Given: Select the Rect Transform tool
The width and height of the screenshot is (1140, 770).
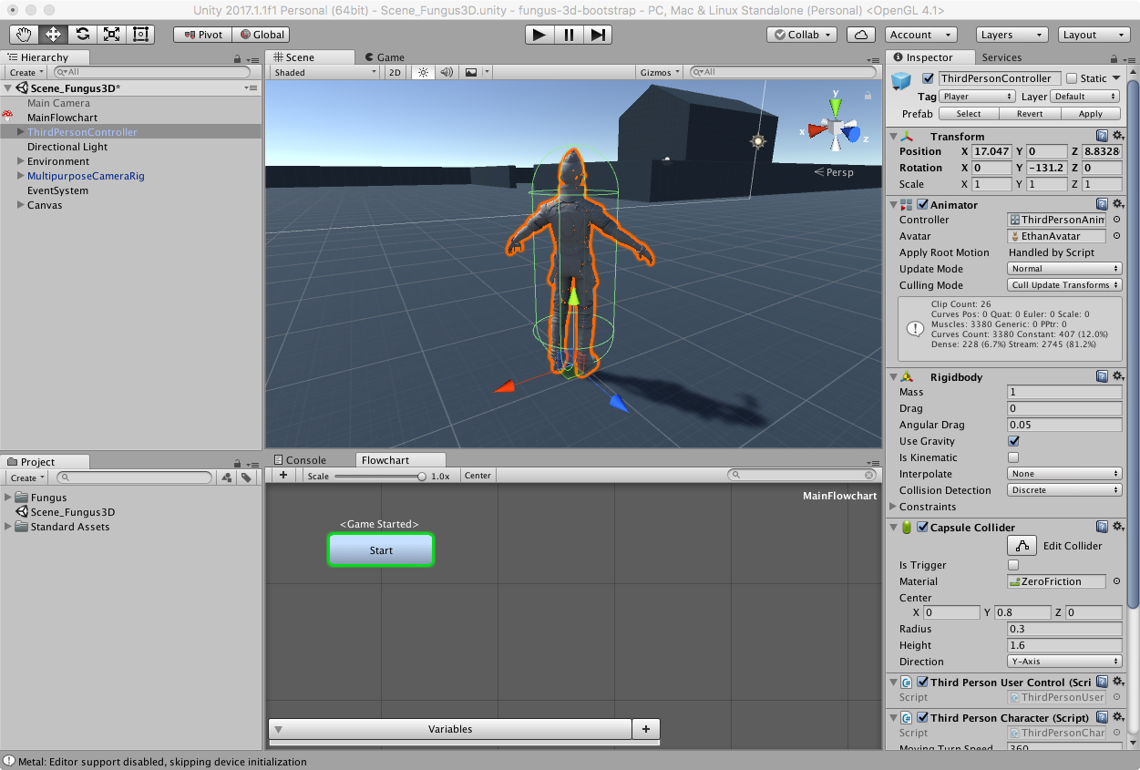Looking at the screenshot, I should 140,35.
